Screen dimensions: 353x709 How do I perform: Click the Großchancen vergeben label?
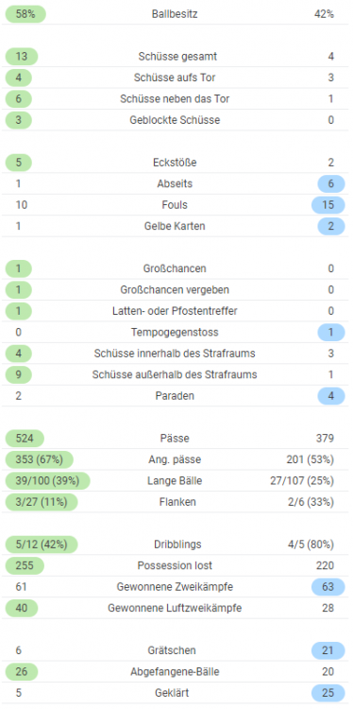pyautogui.click(x=175, y=290)
